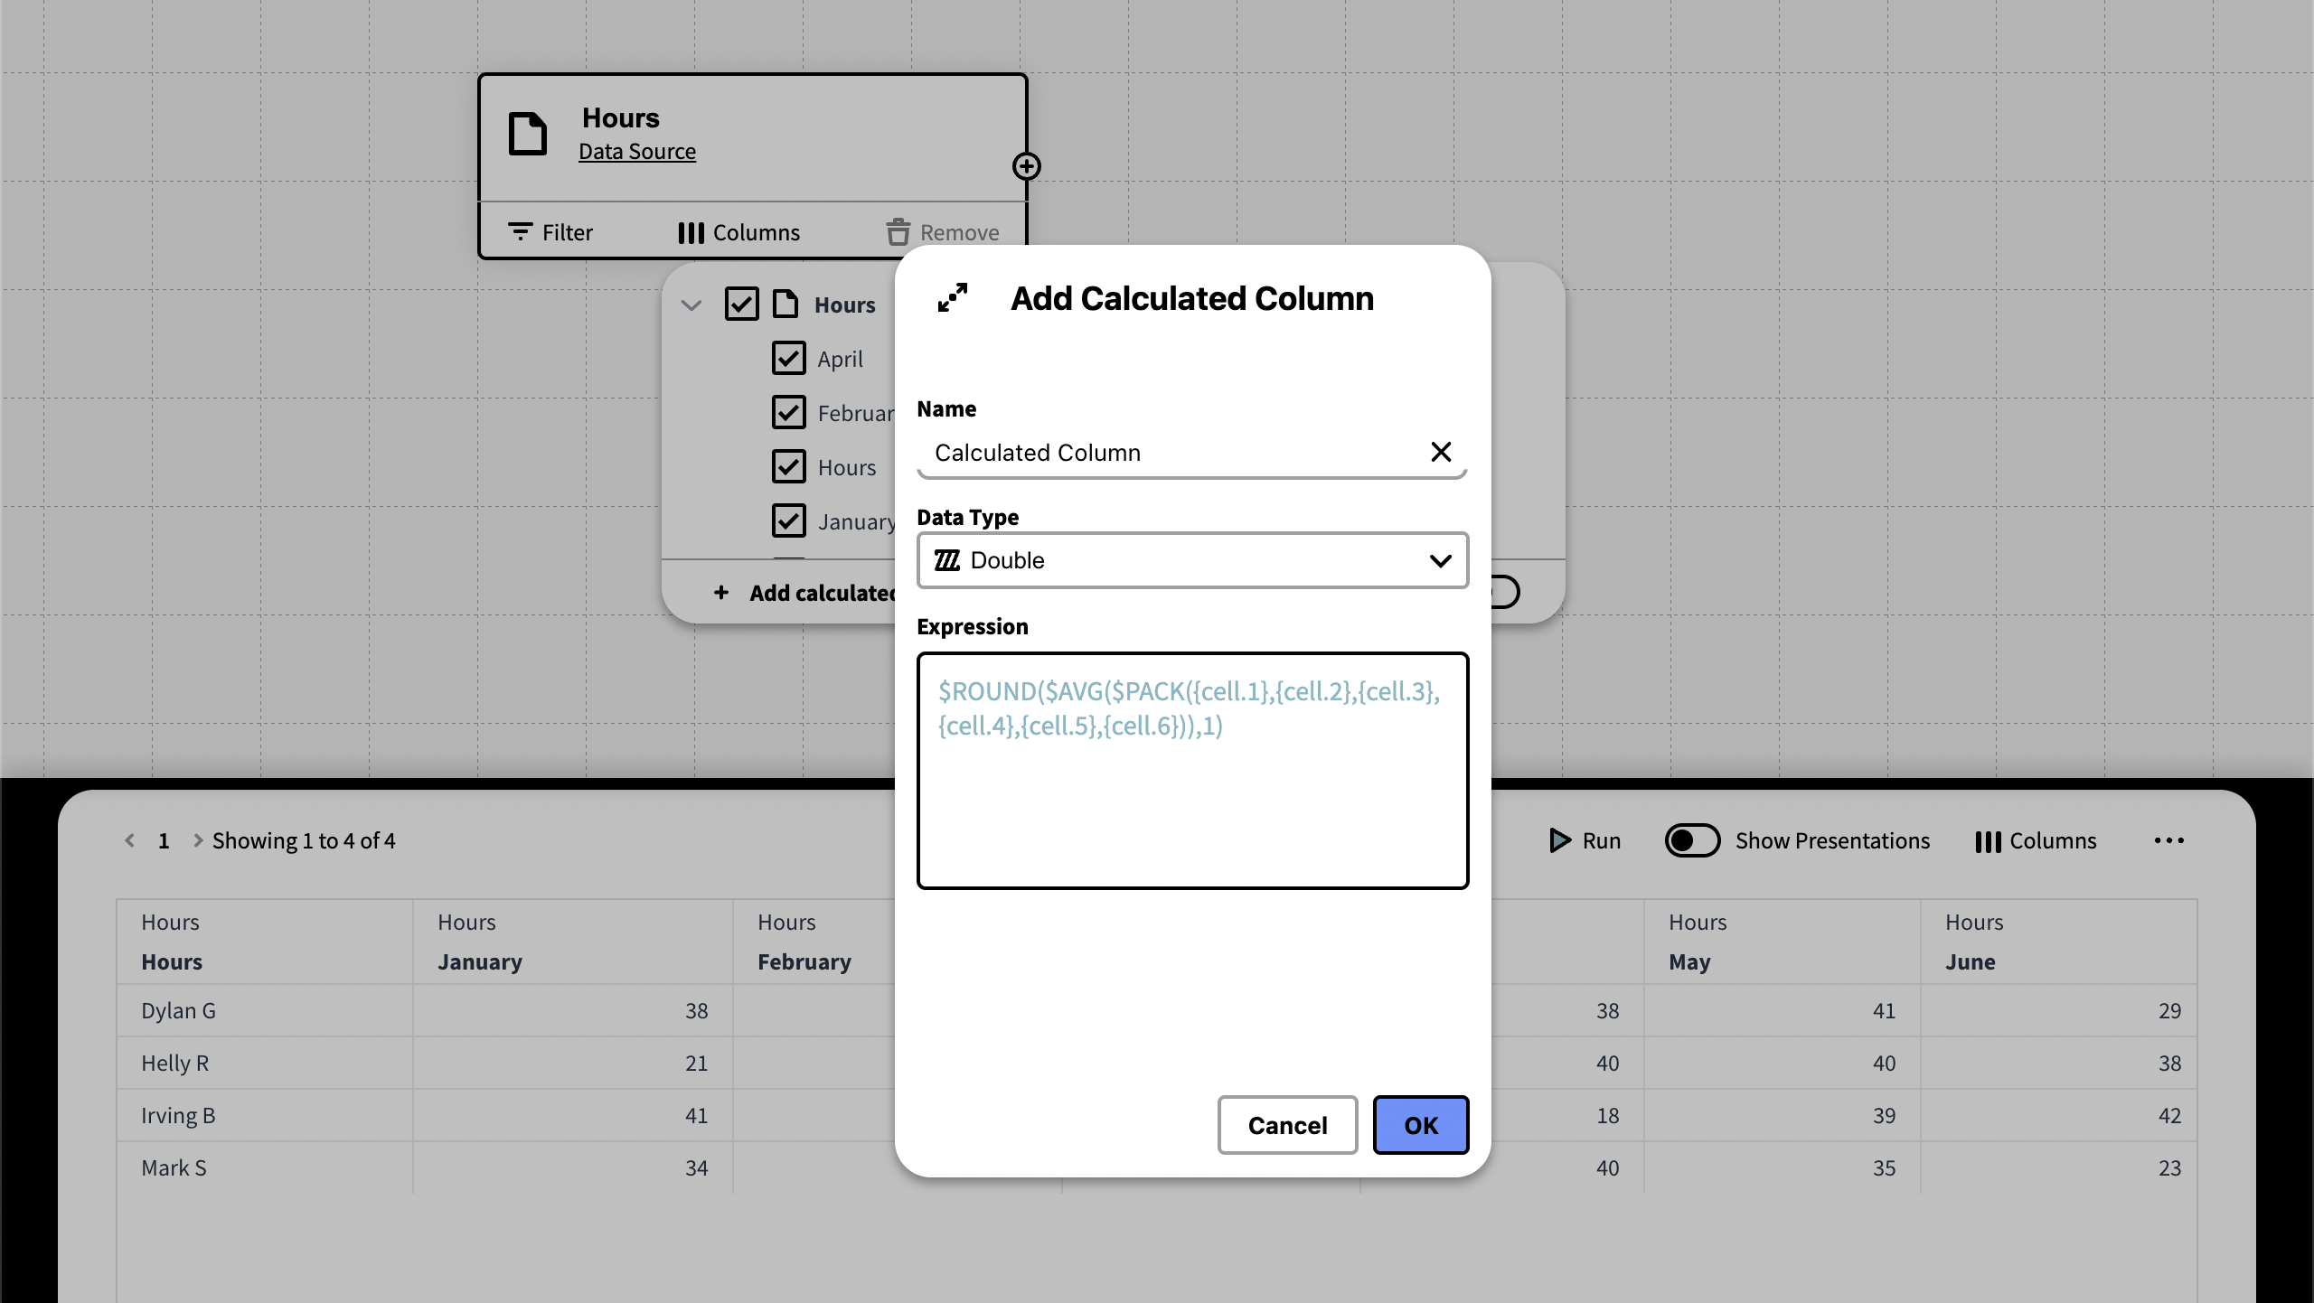
Task: Open Filter on Hours data source
Action: [x=550, y=232]
